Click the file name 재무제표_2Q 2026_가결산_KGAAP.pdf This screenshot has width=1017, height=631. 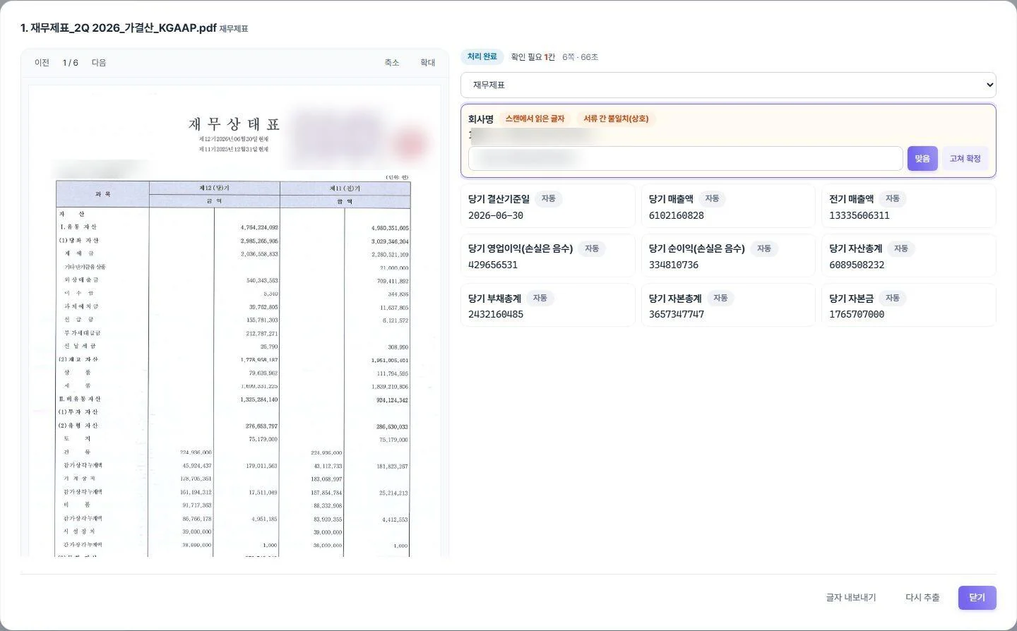[x=119, y=28]
